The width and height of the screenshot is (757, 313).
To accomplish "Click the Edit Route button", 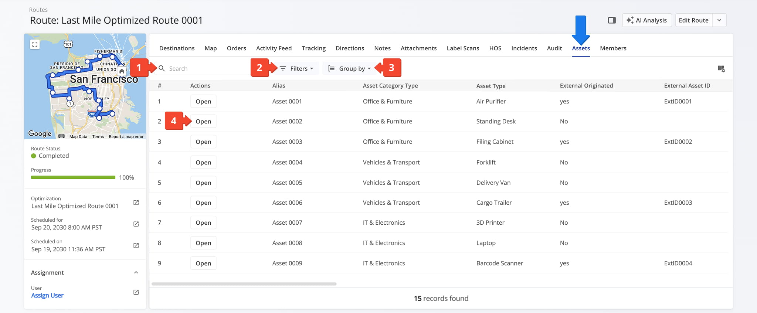I will (693, 20).
